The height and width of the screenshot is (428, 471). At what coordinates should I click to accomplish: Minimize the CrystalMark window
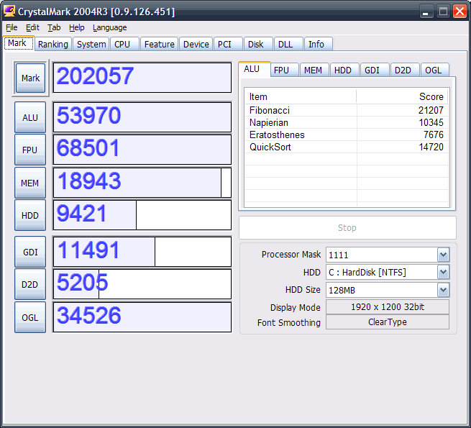point(426,12)
